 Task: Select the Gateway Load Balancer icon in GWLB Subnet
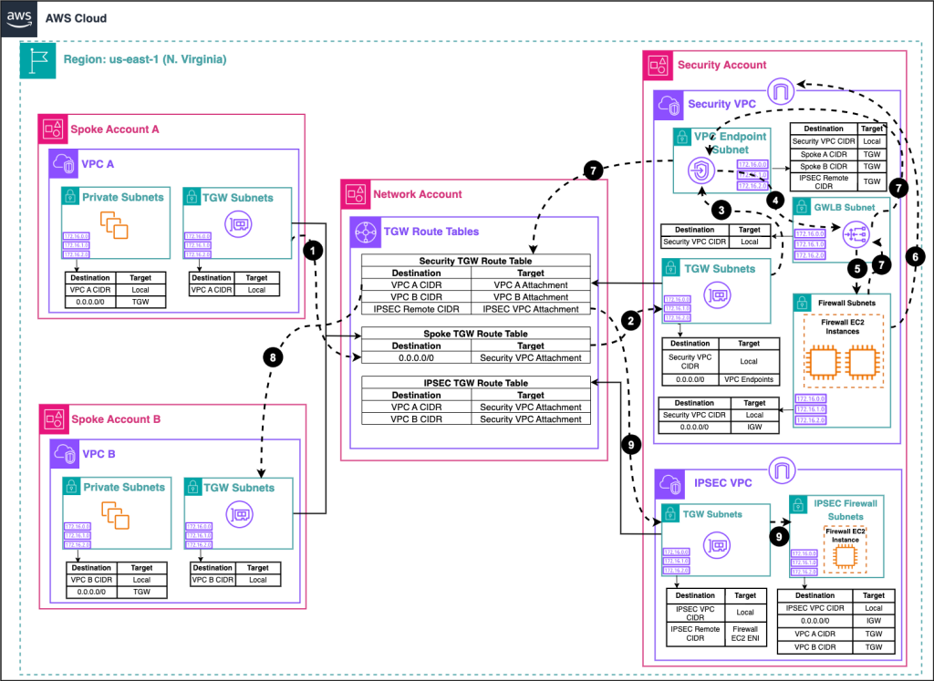pyautogui.click(x=855, y=235)
